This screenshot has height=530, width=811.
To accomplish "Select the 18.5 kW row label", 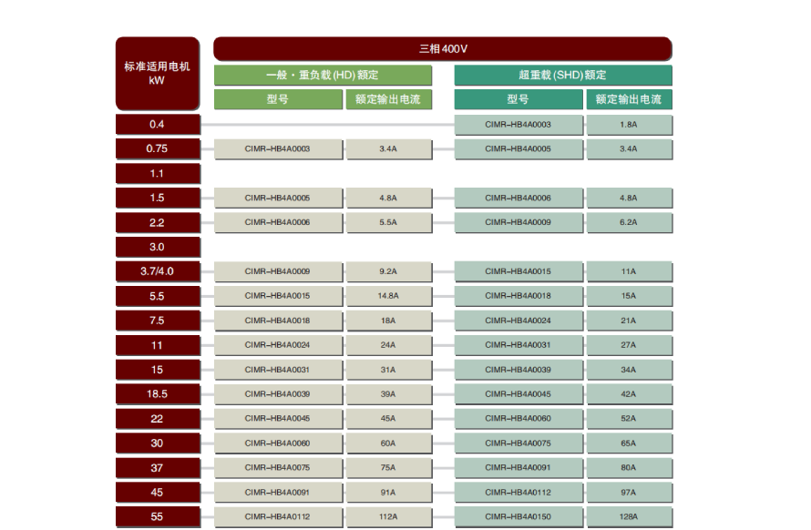I will click(157, 394).
